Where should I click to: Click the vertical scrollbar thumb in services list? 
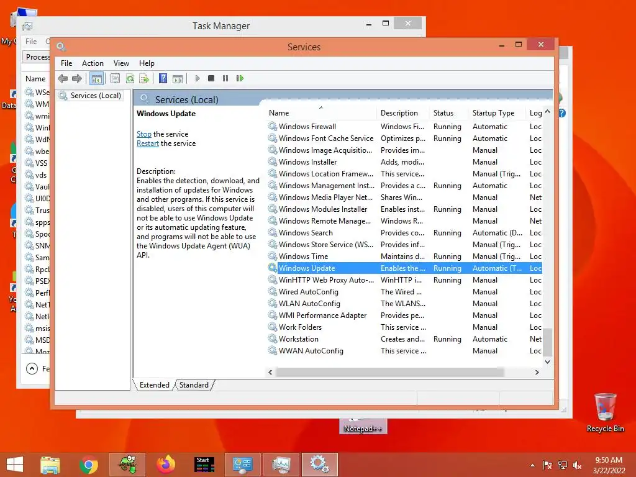tap(548, 342)
